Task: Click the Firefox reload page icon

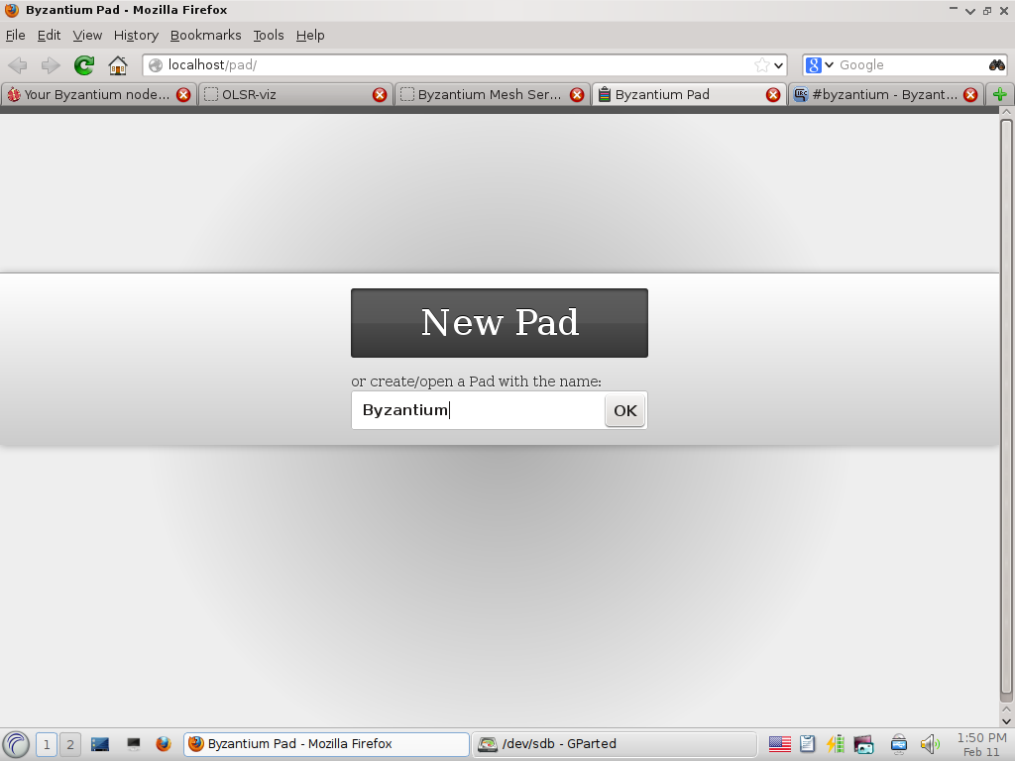Action: tap(83, 65)
